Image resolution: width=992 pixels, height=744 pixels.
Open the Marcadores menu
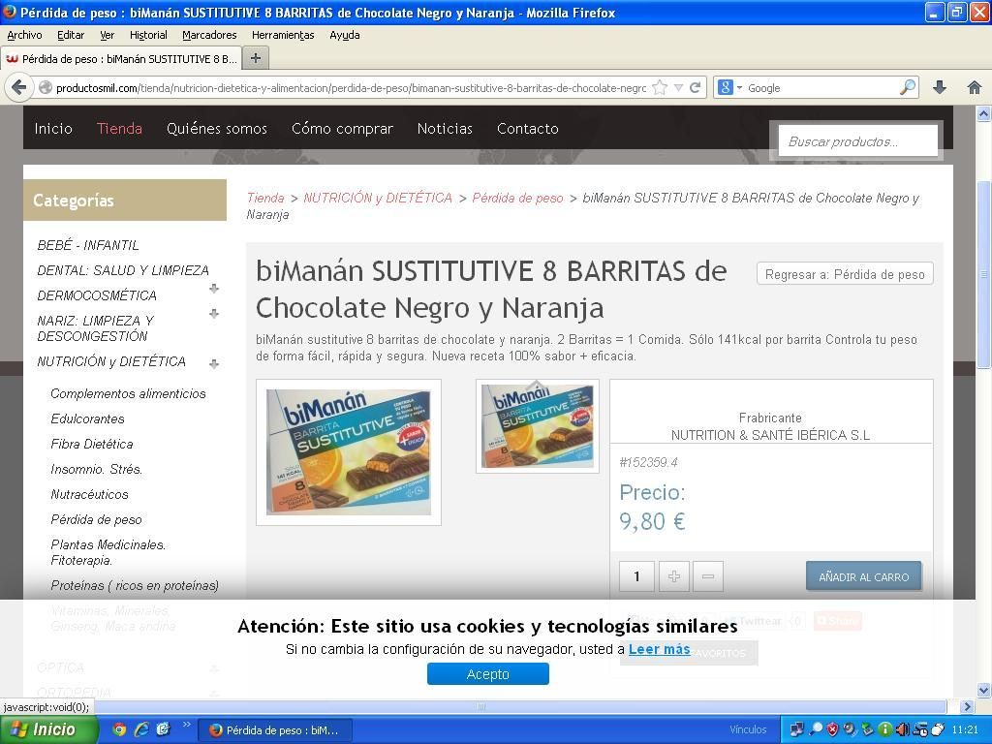click(209, 36)
